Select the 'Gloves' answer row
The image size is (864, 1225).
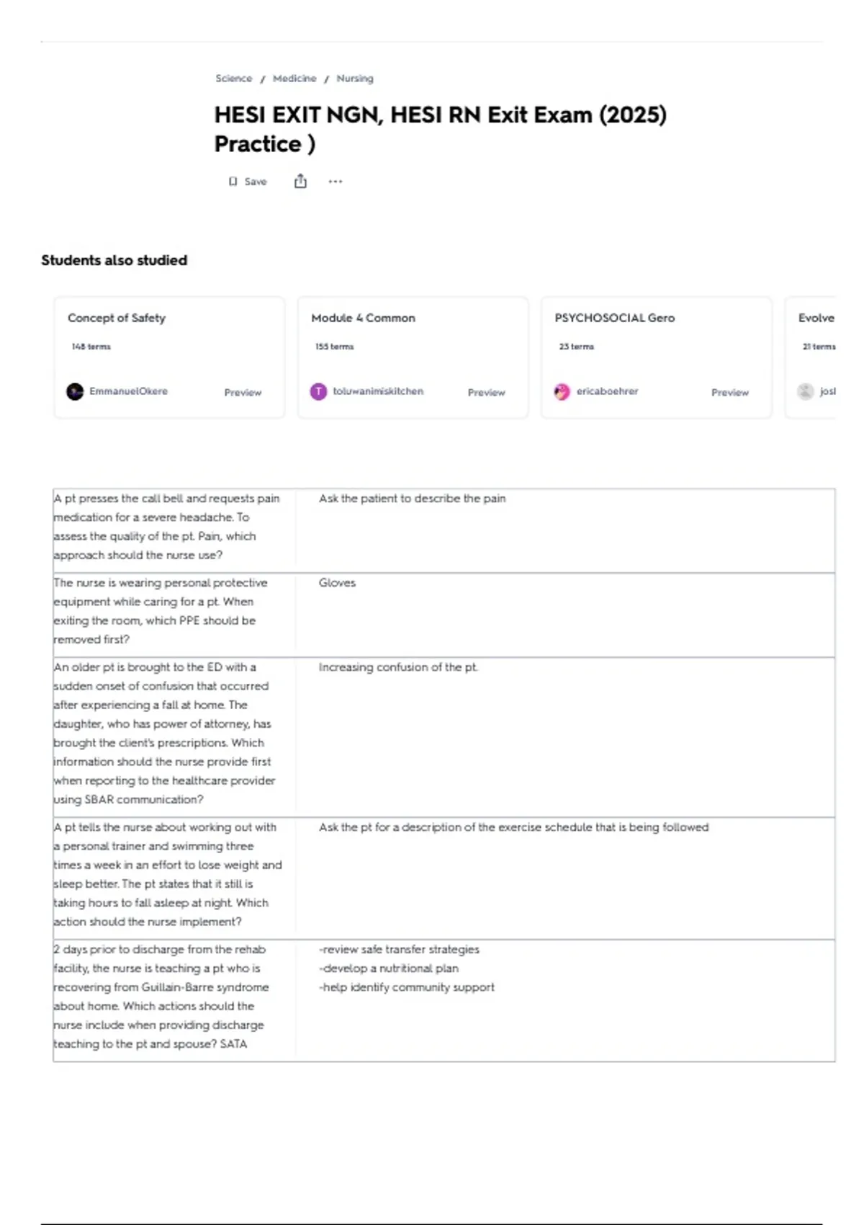337,583
